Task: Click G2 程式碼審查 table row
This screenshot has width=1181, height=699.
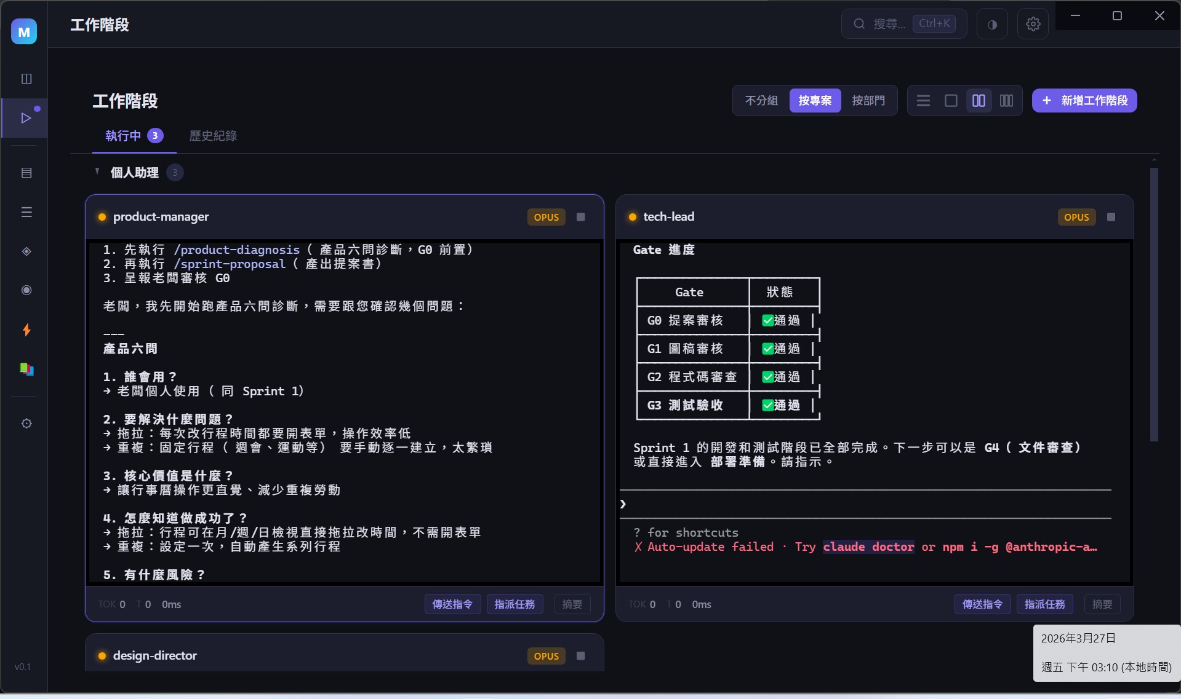Action: pos(728,377)
